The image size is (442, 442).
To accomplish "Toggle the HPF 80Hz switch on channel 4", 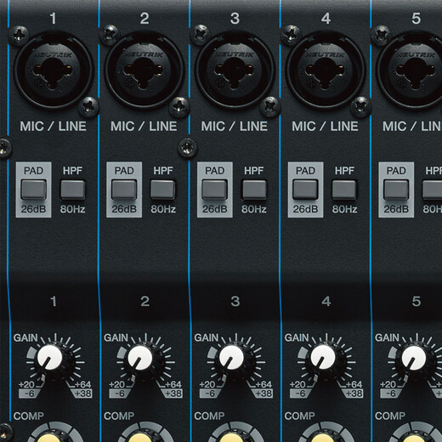I will (x=344, y=190).
